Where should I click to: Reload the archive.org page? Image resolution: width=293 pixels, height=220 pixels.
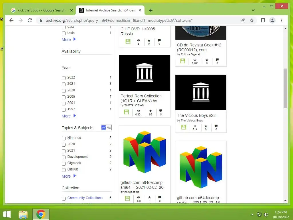pyautogui.click(x=30, y=20)
